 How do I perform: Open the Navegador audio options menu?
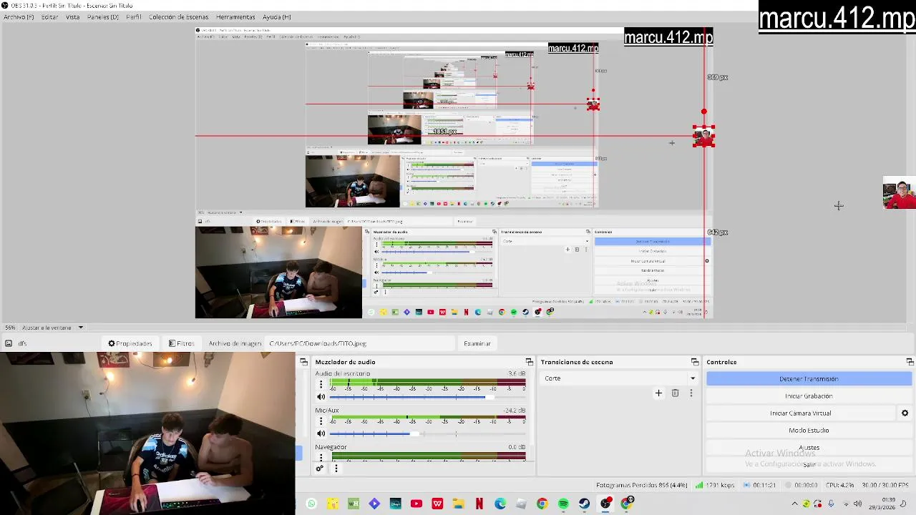(x=321, y=457)
